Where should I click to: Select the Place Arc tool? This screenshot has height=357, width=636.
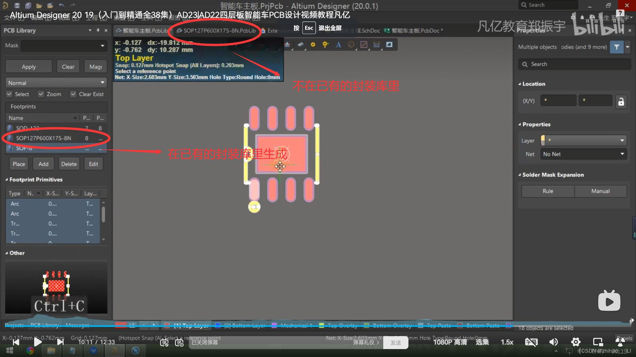[351, 45]
